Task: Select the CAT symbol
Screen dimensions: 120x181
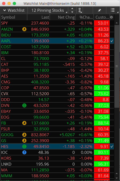Action: pos(5,64)
